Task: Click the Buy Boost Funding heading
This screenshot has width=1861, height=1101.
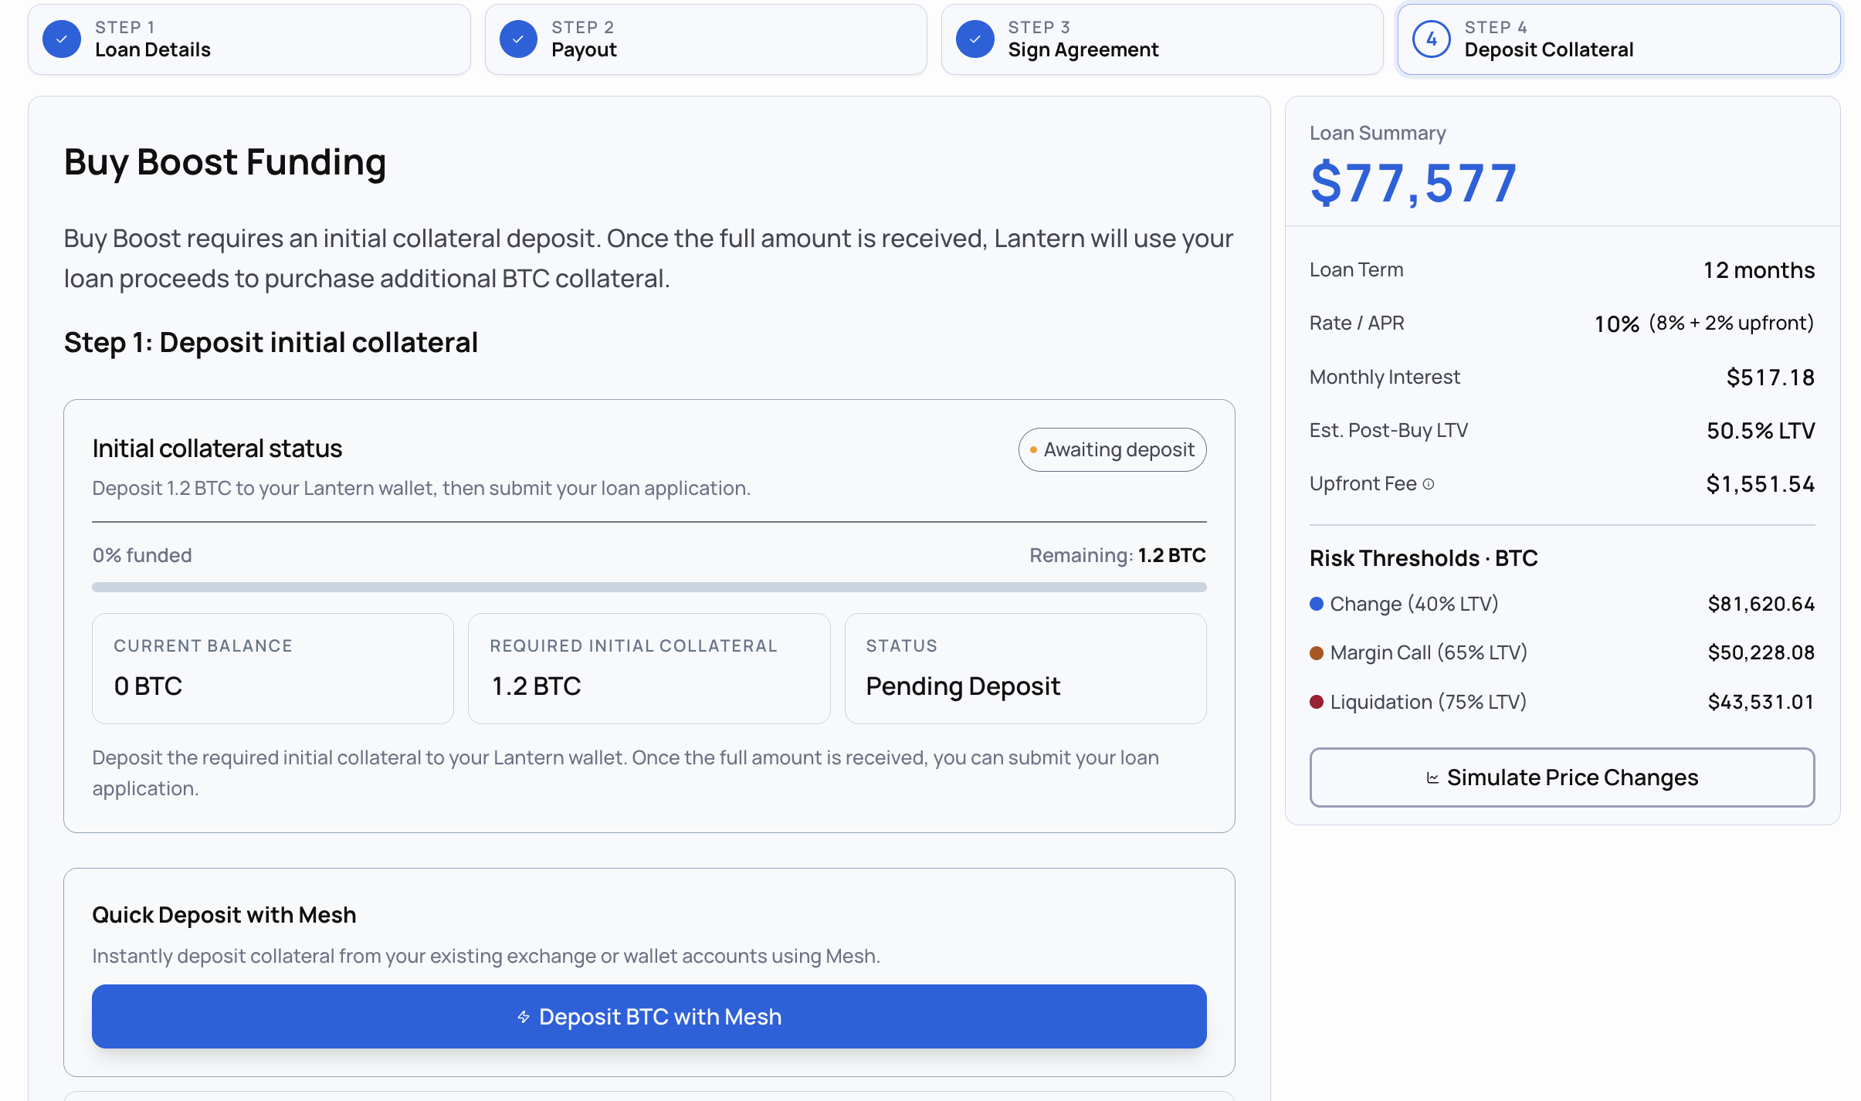Action: [225, 163]
